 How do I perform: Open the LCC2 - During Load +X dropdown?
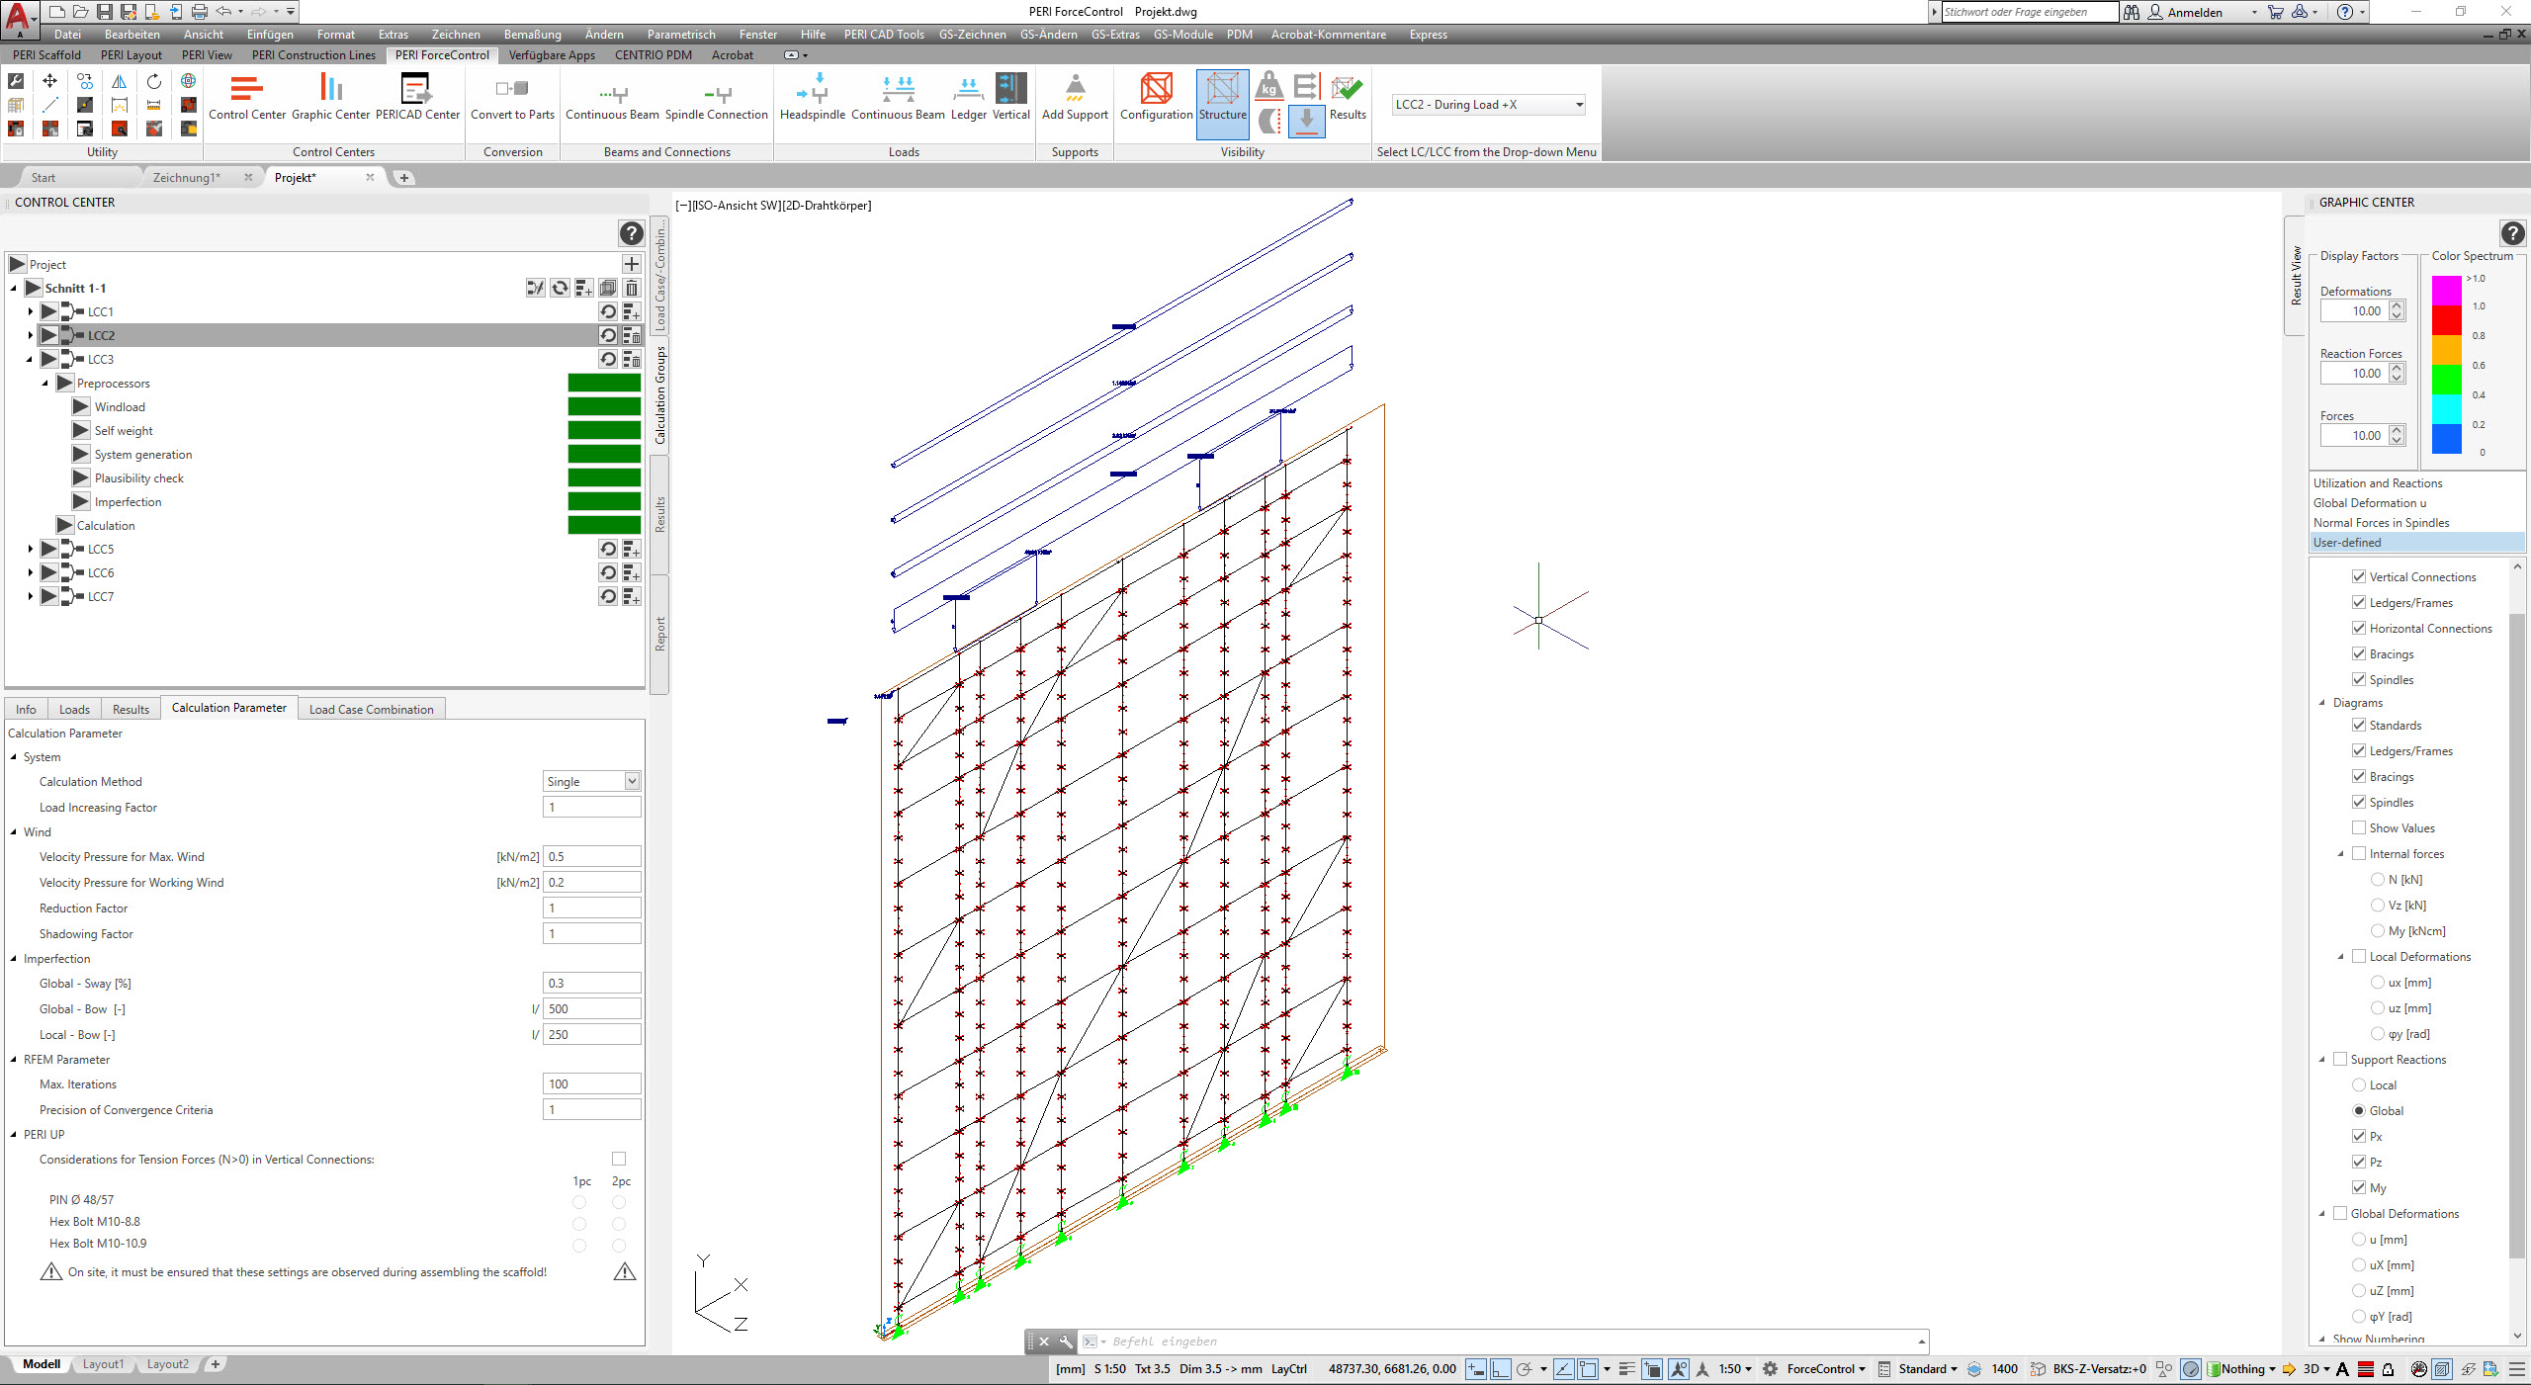tap(1578, 104)
